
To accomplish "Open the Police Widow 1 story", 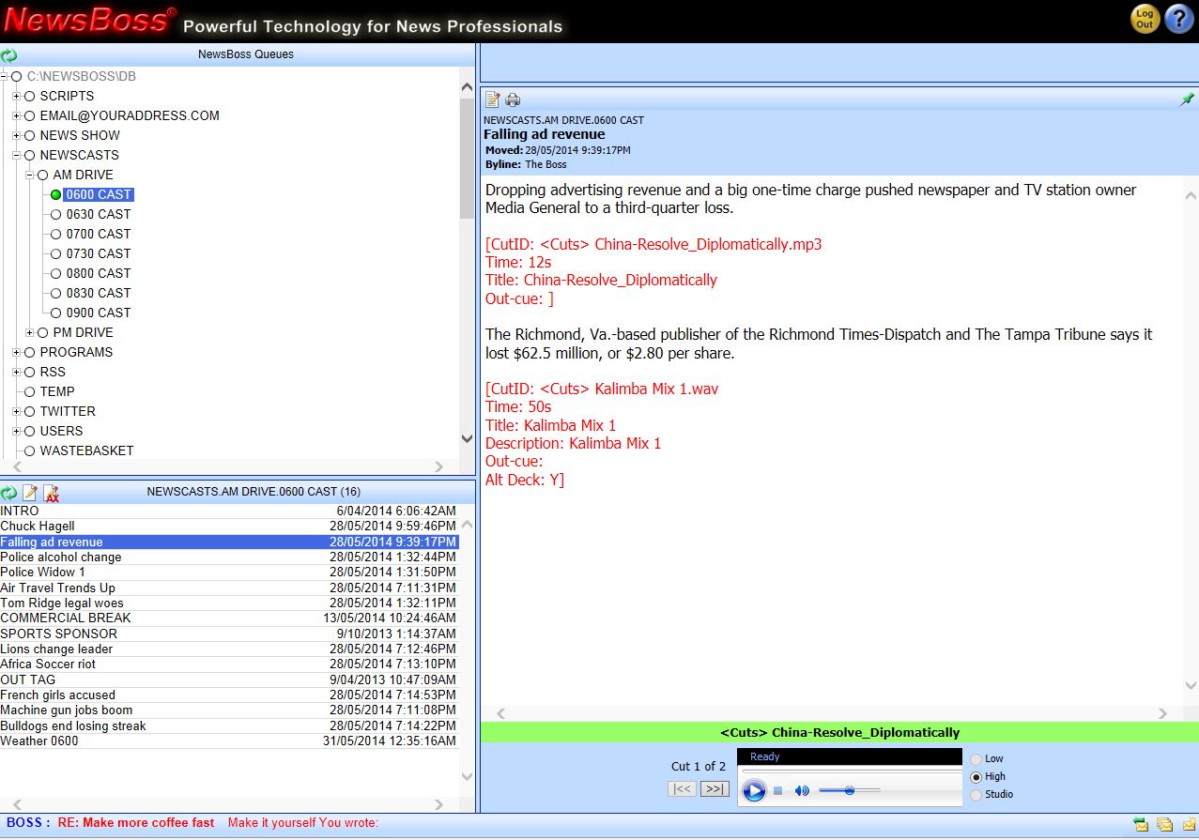I will pyautogui.click(x=229, y=572).
